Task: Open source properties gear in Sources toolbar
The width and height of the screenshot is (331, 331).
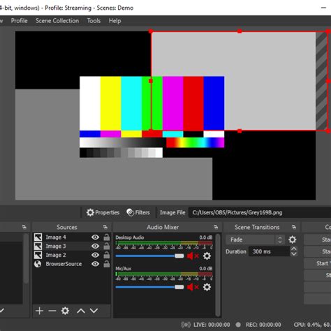Action: pos(65,311)
